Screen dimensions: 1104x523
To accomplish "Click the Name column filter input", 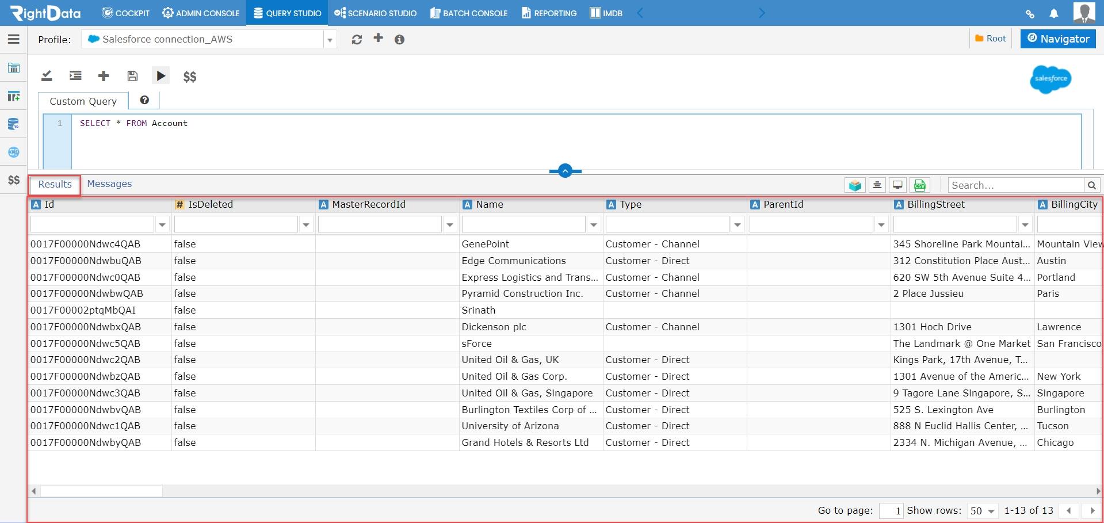I will coord(524,224).
